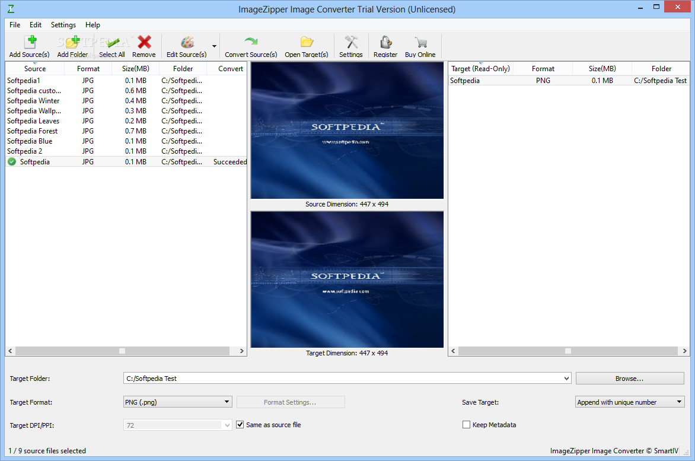The image size is (695, 461).
Task: Click the Register padlock icon
Action: [x=385, y=42]
